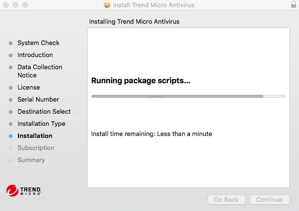Click the Continue button

[x=269, y=199]
